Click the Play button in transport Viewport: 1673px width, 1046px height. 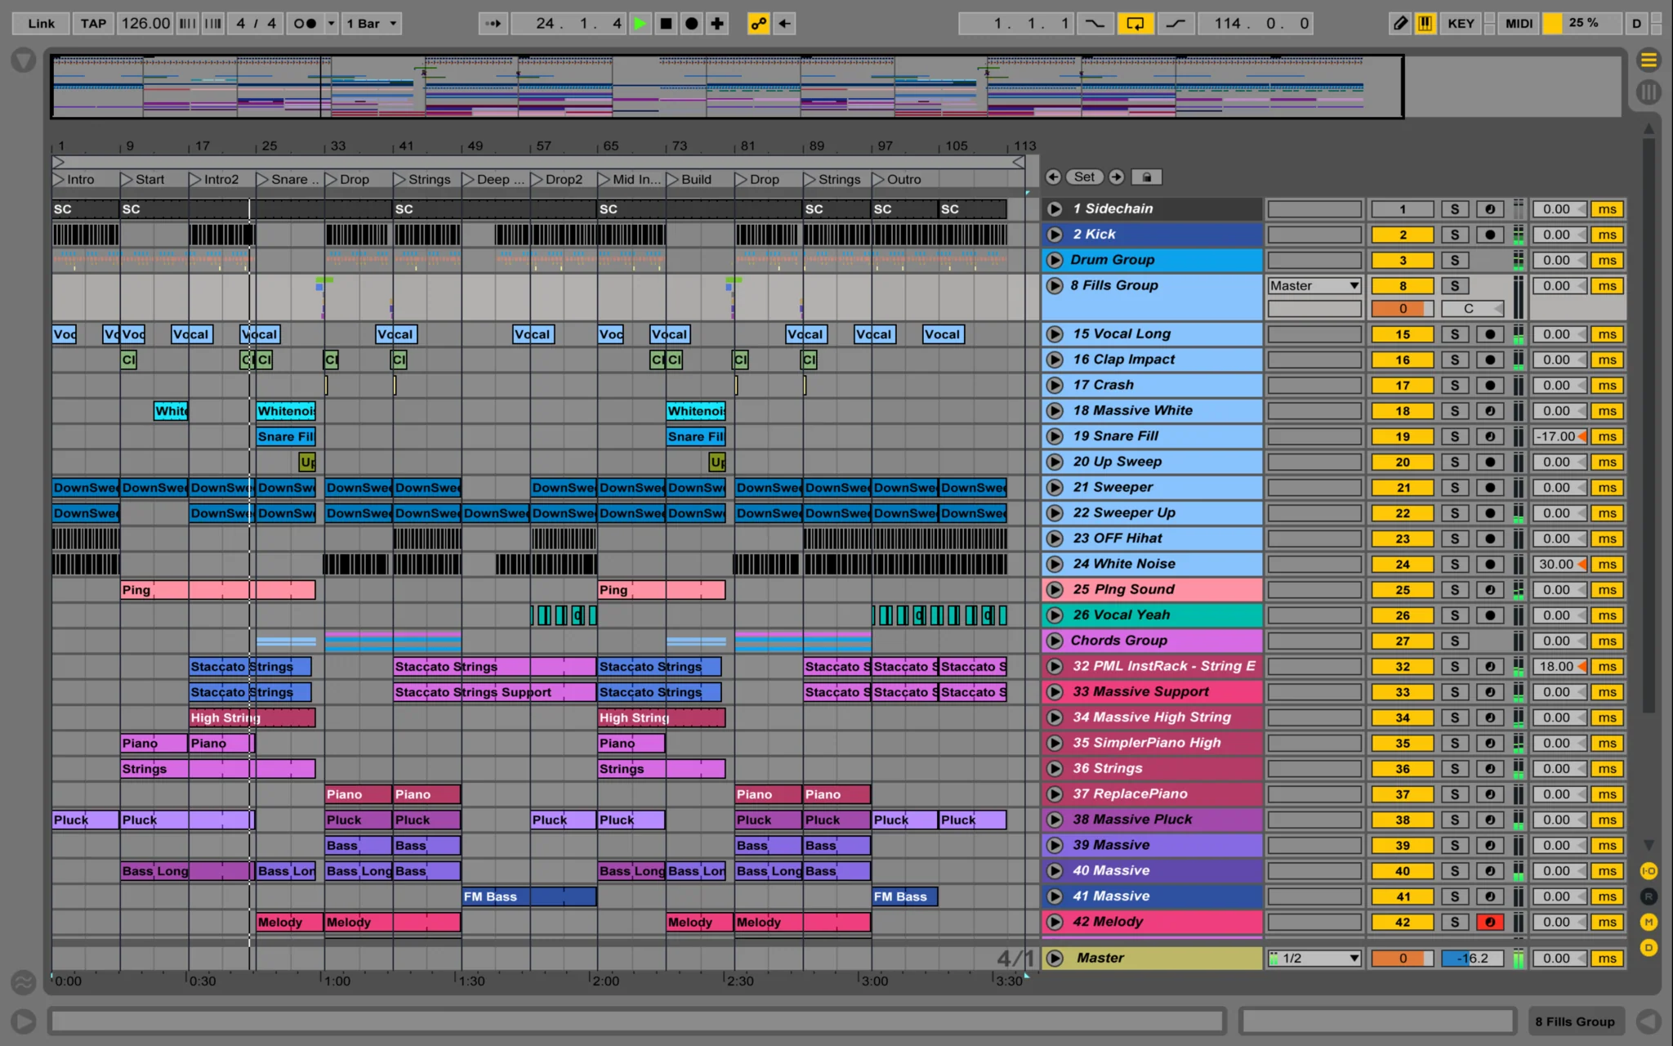click(x=640, y=24)
